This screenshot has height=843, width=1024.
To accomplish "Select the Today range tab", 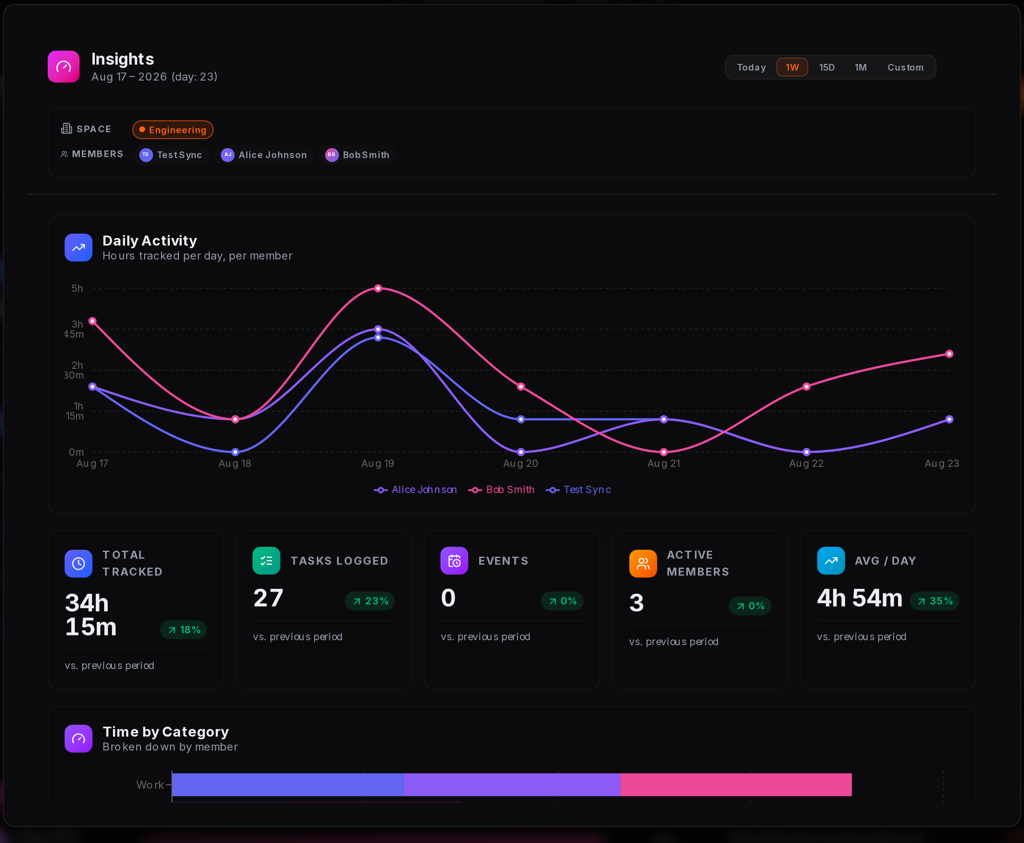I will pos(751,67).
